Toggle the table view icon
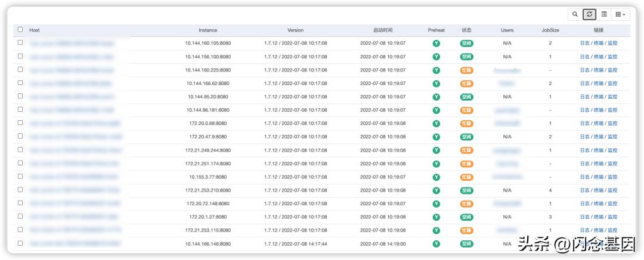Image resolution: width=644 pixels, height=260 pixels. coord(604,14)
